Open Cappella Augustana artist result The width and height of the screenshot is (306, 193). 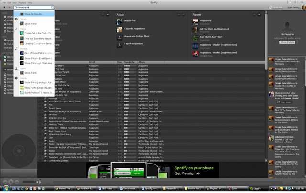[134, 29]
